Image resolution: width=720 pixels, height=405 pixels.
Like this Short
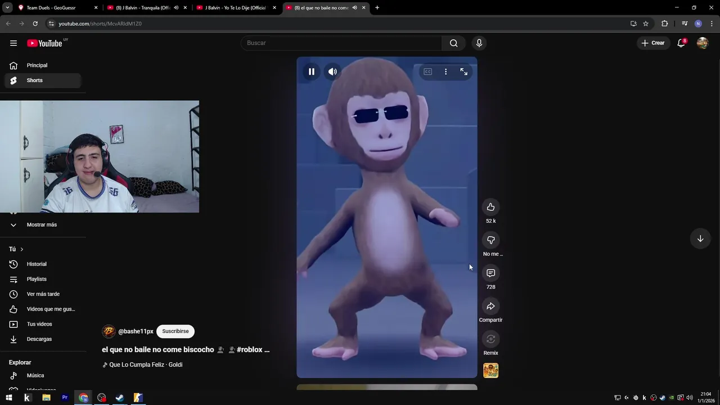point(490,207)
